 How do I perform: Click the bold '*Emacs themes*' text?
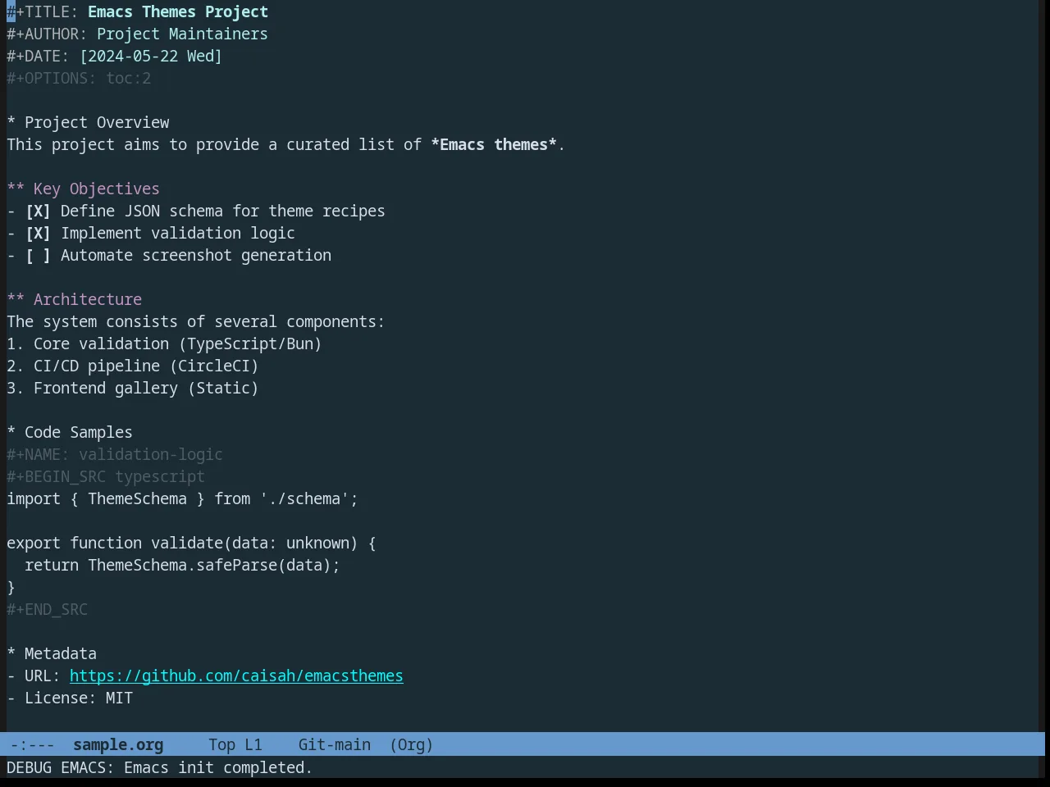[x=494, y=144]
